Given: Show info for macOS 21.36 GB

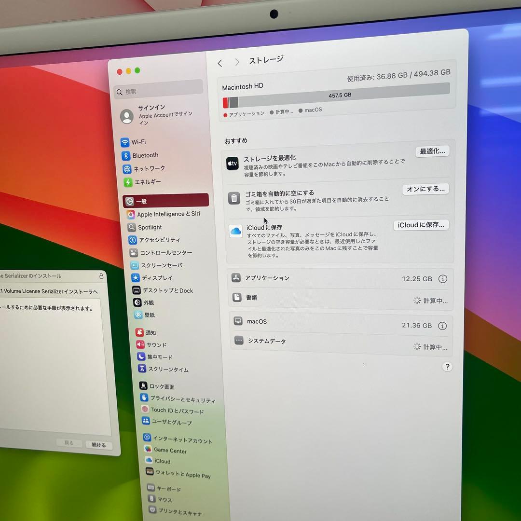Looking at the screenshot, I should (442, 326).
